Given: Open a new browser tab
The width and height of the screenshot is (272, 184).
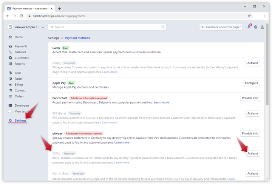Looking at the screenshot, I should (59, 8).
